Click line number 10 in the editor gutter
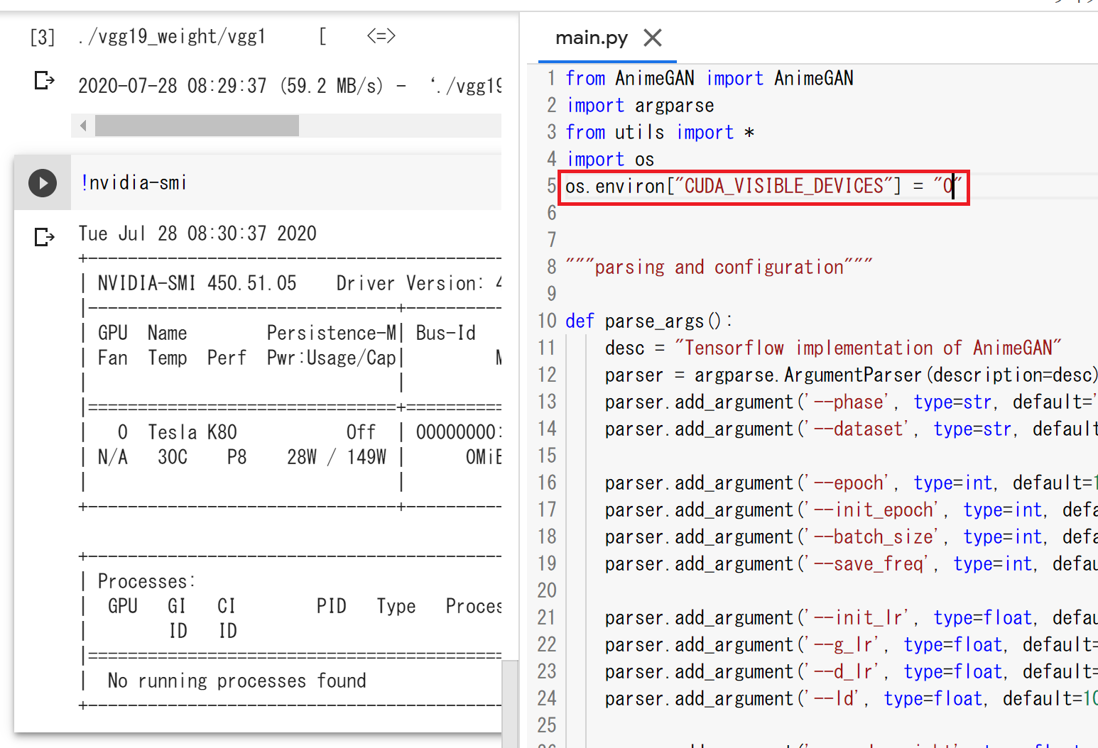 pyautogui.click(x=547, y=321)
